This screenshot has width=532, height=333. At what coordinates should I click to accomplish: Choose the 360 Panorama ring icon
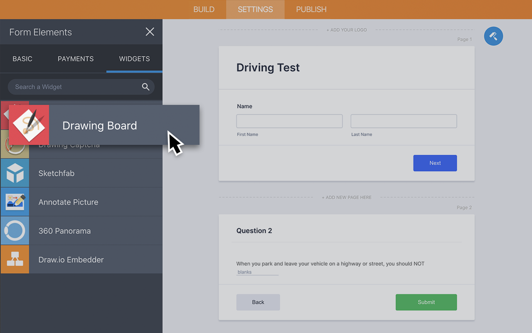click(15, 231)
